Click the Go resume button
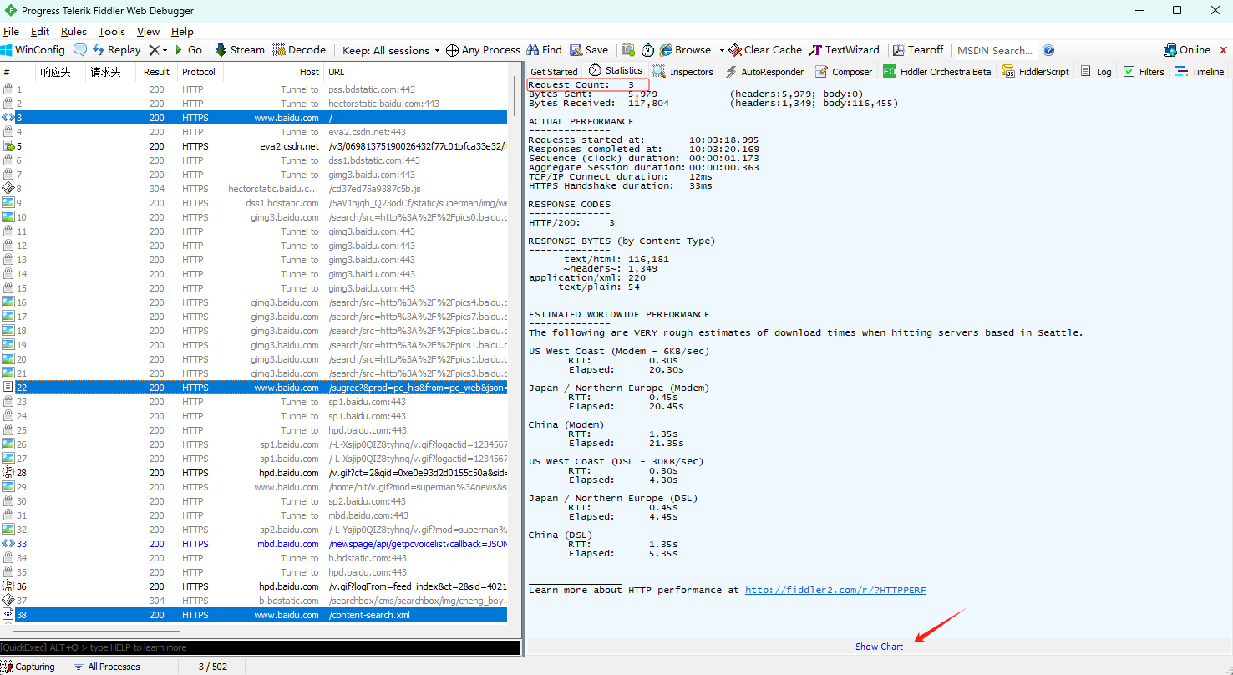Viewport: 1233px width, 675px height. [188, 50]
